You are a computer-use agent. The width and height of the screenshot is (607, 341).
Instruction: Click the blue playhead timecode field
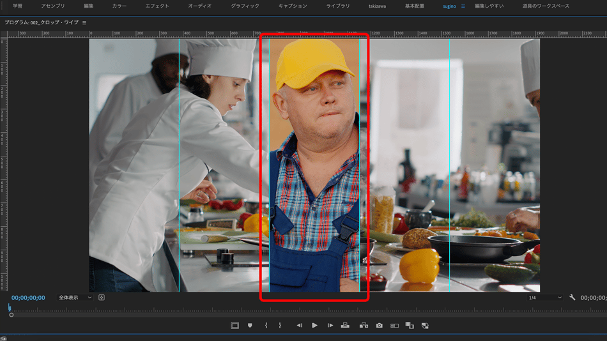point(28,298)
